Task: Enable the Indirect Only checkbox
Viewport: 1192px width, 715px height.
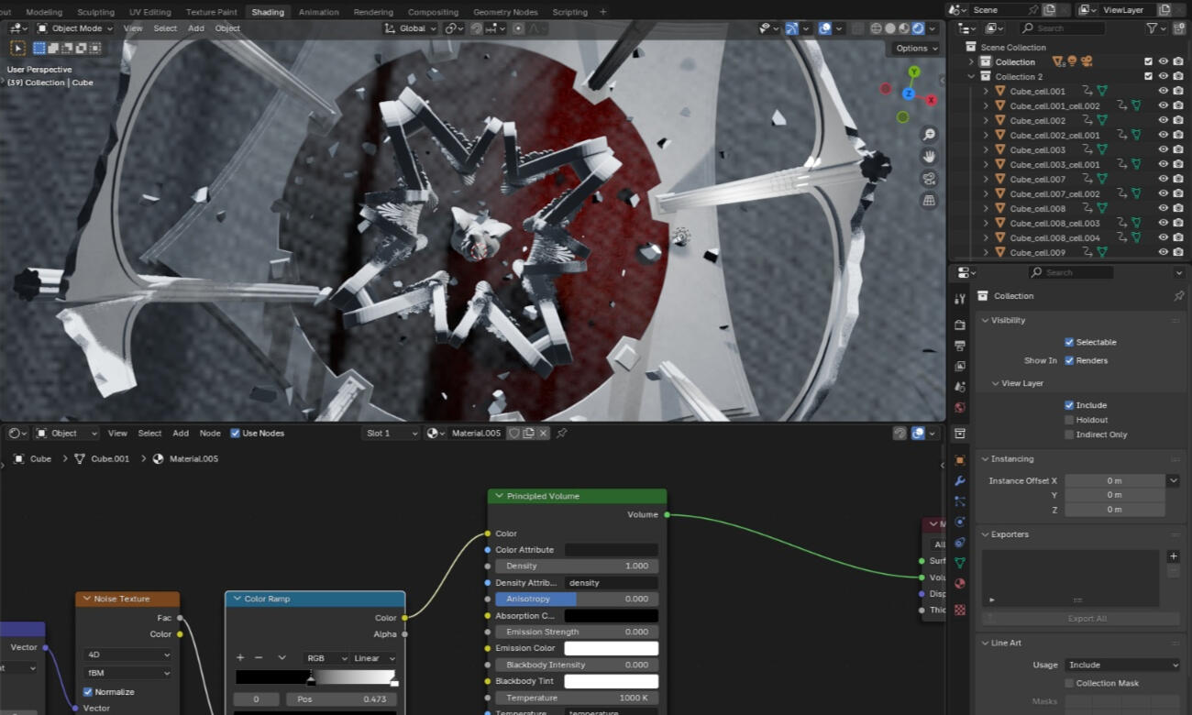Action: click(1069, 434)
